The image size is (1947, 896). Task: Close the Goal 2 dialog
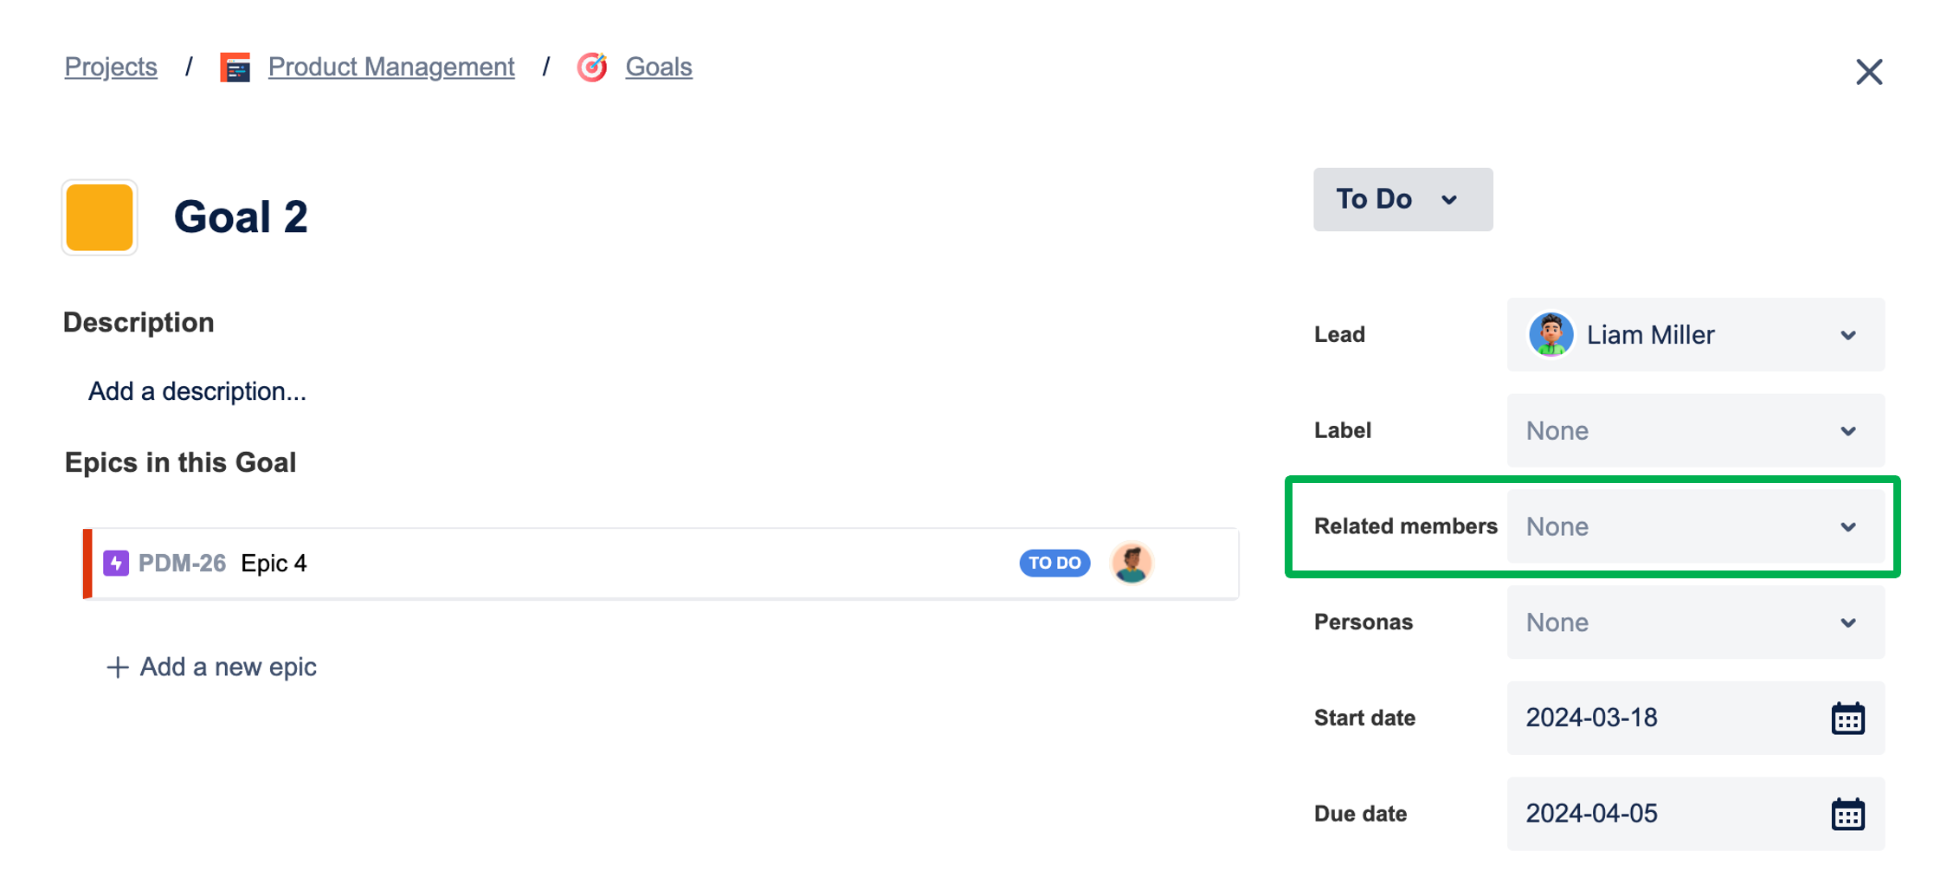tap(1869, 72)
